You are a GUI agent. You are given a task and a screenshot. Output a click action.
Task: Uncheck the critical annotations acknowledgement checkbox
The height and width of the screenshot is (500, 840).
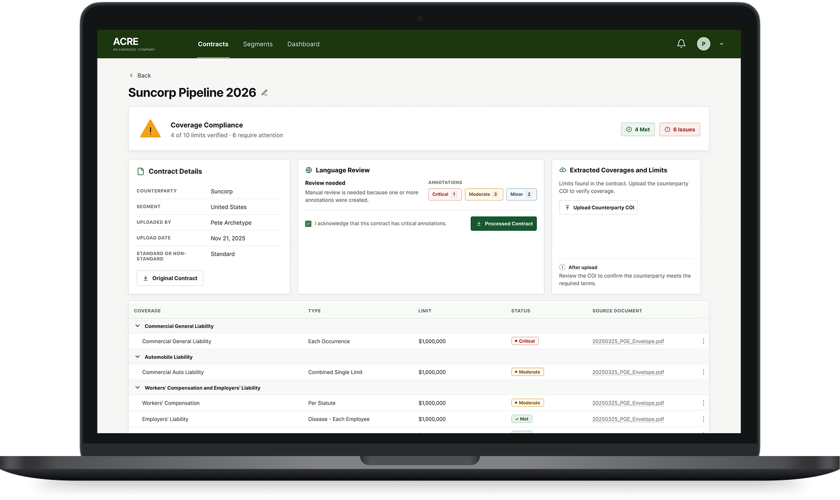(x=308, y=224)
